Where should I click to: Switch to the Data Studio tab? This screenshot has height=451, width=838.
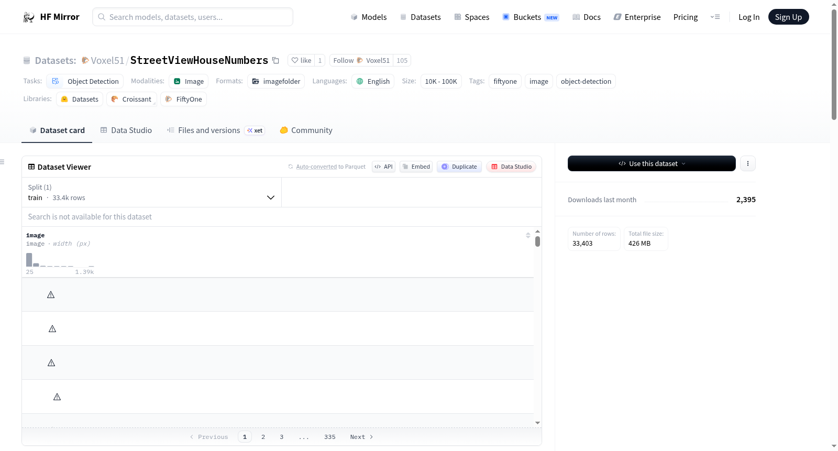pos(126,130)
